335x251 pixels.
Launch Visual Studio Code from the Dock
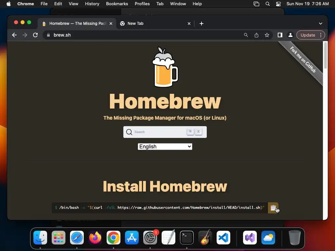(223, 238)
